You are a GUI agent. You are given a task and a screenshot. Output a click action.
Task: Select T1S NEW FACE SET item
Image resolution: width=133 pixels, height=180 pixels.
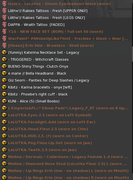click(66, 31)
